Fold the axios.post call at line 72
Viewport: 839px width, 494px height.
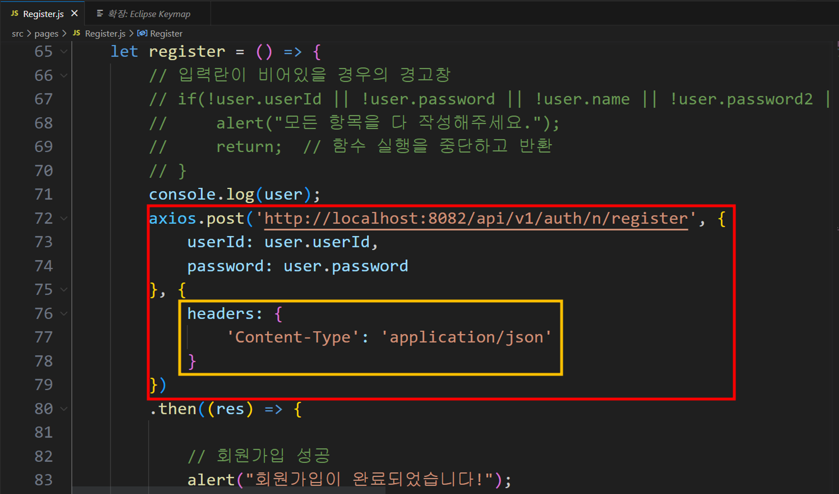pos(64,218)
